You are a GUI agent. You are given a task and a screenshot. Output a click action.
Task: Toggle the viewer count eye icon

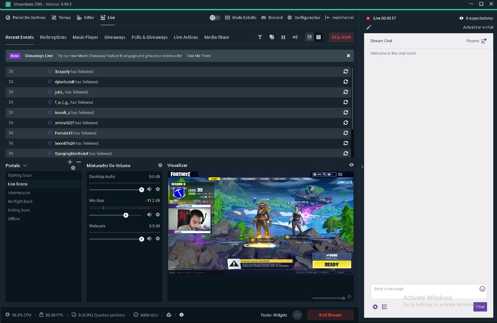coord(461,18)
